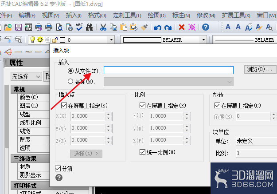Viewport: 277px width, 194px height.
Task: Click the 线型比例 property row
Action: [x=34, y=123]
